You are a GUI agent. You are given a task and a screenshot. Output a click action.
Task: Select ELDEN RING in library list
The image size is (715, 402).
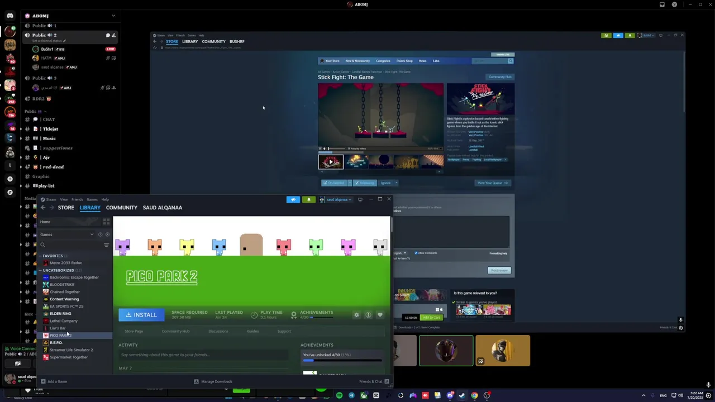(60, 314)
